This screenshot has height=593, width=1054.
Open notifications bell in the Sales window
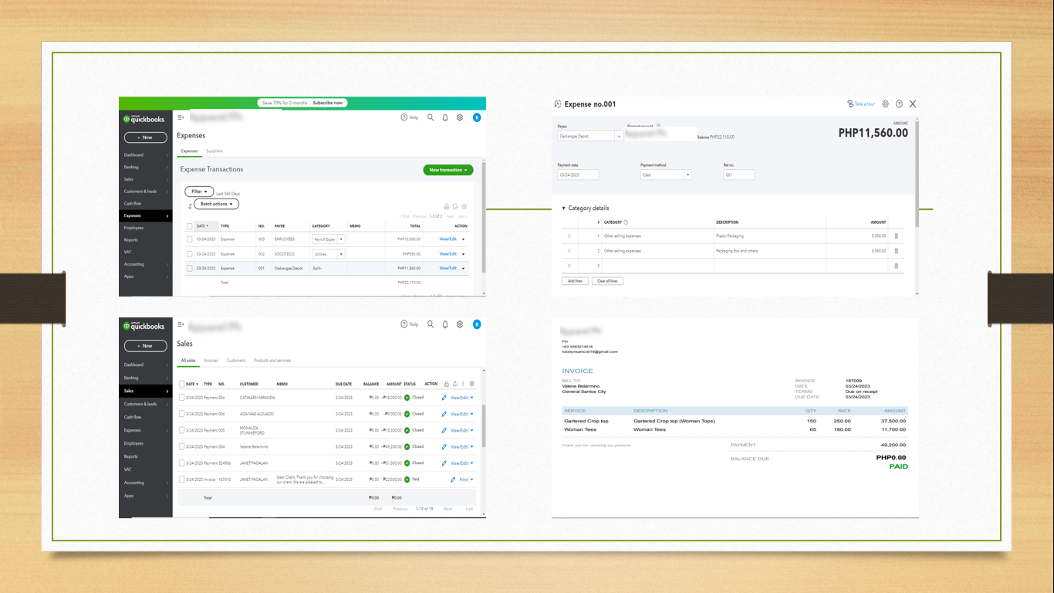pyautogui.click(x=445, y=324)
